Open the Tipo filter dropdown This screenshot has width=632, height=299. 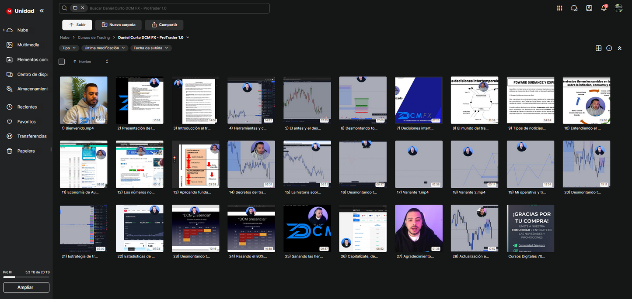point(69,48)
